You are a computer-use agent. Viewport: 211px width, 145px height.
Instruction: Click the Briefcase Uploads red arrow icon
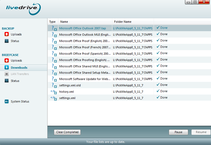tap(7, 60)
